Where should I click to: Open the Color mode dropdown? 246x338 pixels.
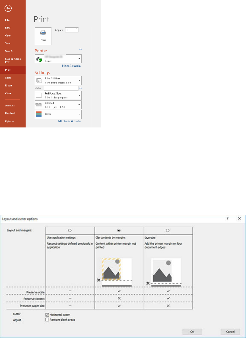point(58,114)
